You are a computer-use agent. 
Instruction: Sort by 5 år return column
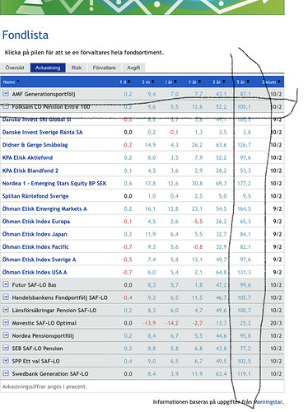(x=243, y=82)
